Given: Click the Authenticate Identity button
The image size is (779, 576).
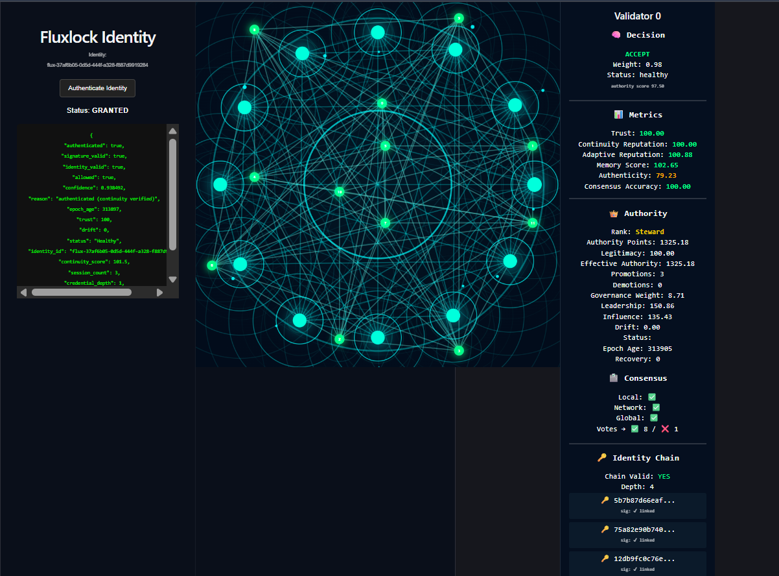Looking at the screenshot, I should click(97, 88).
